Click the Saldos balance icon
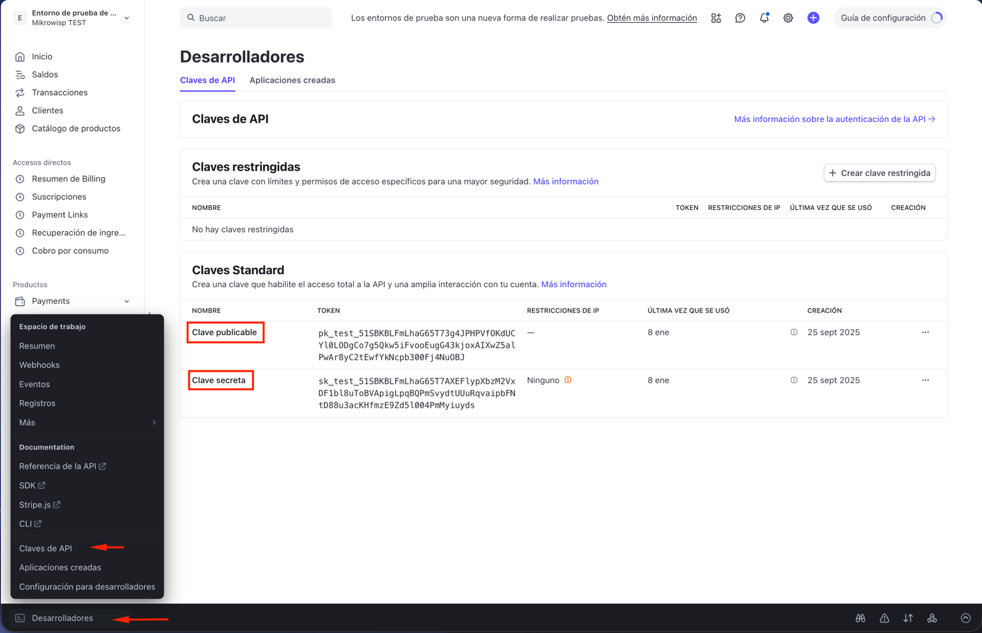The height and width of the screenshot is (633, 982). pos(20,75)
